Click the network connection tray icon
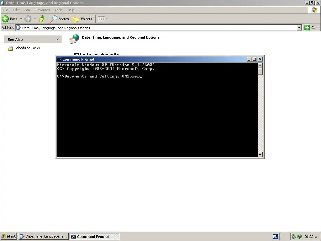This screenshot has width=321, height=241. (293, 237)
